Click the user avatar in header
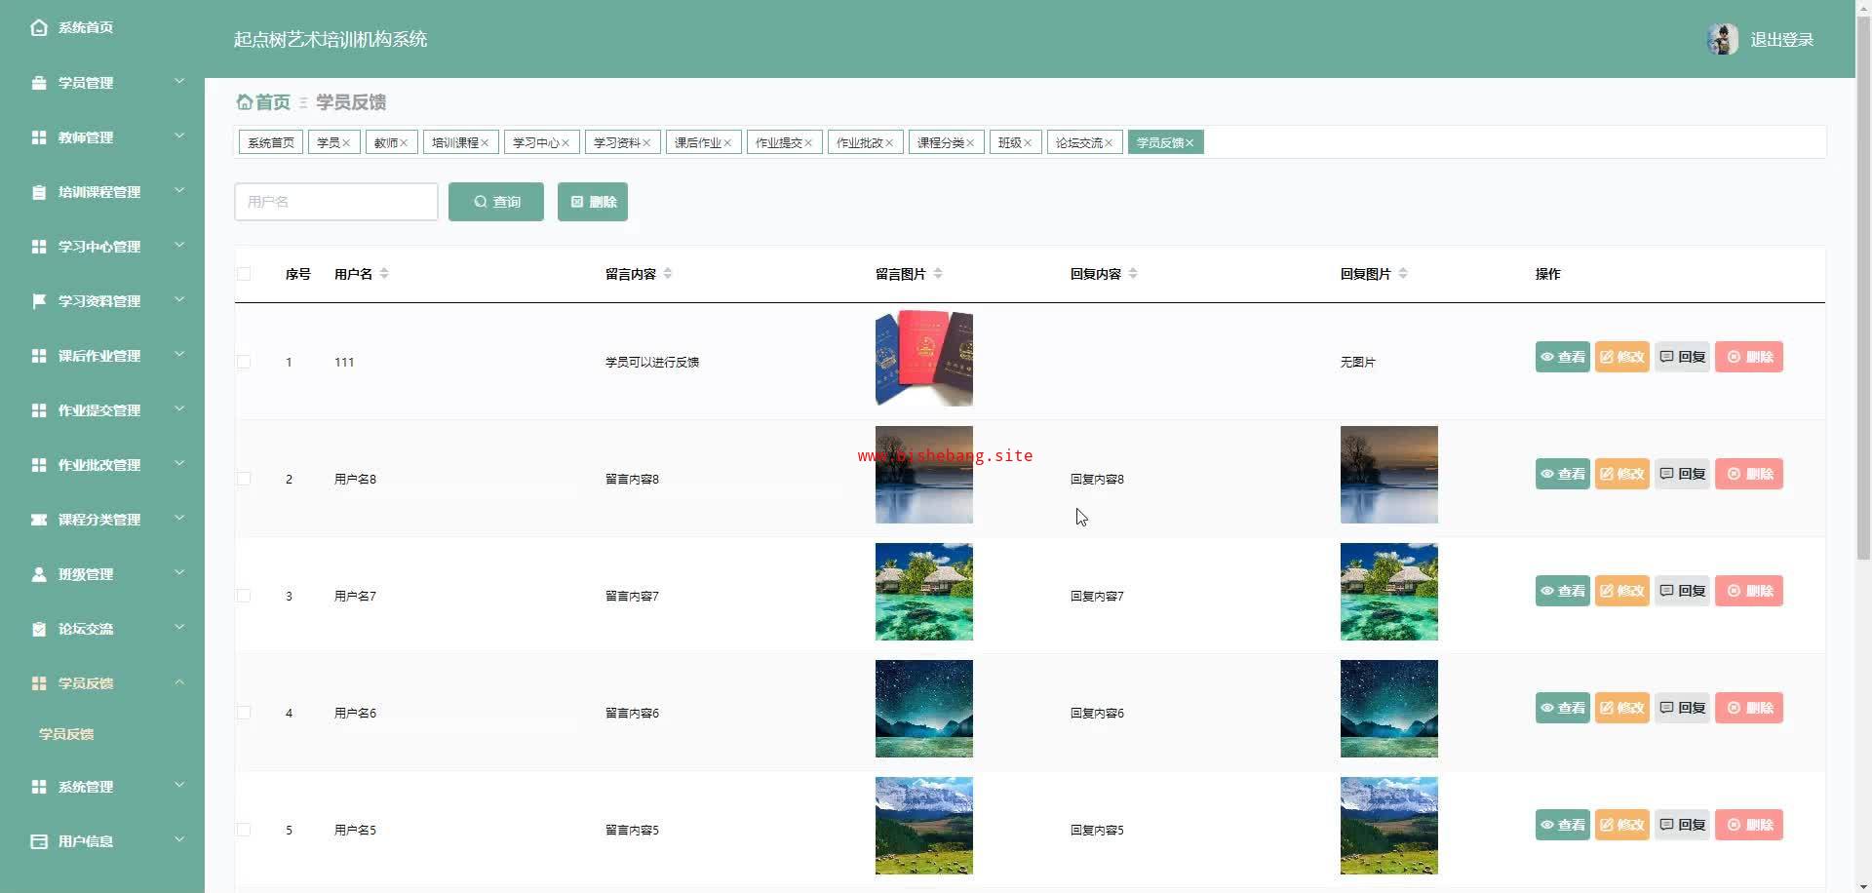 [x=1722, y=39]
